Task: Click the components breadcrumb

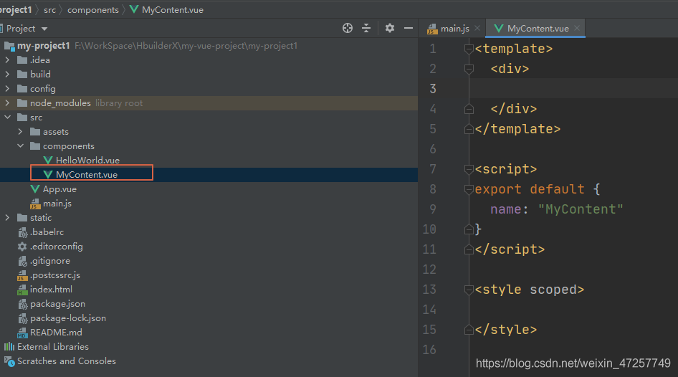Action: pyautogui.click(x=93, y=9)
